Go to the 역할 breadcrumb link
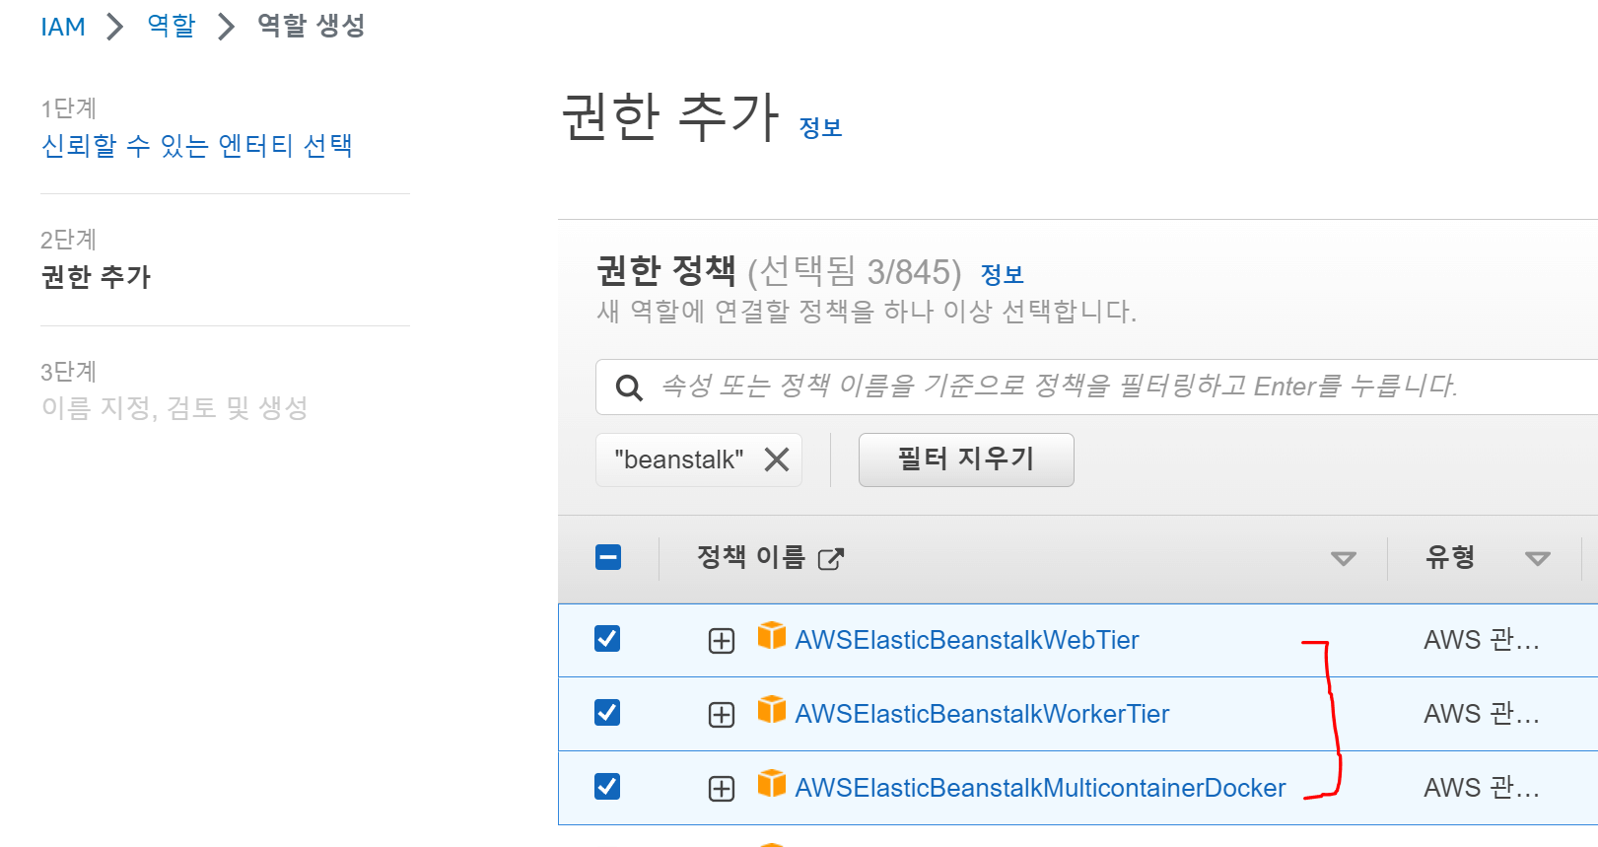Screen dimensions: 1598x847 tap(172, 26)
